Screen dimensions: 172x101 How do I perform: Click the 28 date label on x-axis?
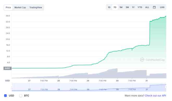58,81
